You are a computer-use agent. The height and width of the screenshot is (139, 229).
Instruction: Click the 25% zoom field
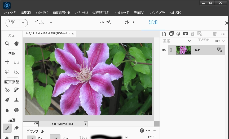point(31,124)
